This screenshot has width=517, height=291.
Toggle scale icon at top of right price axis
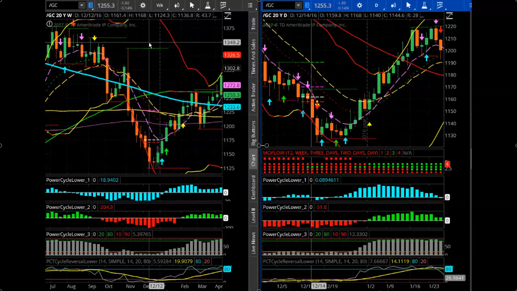450,16
